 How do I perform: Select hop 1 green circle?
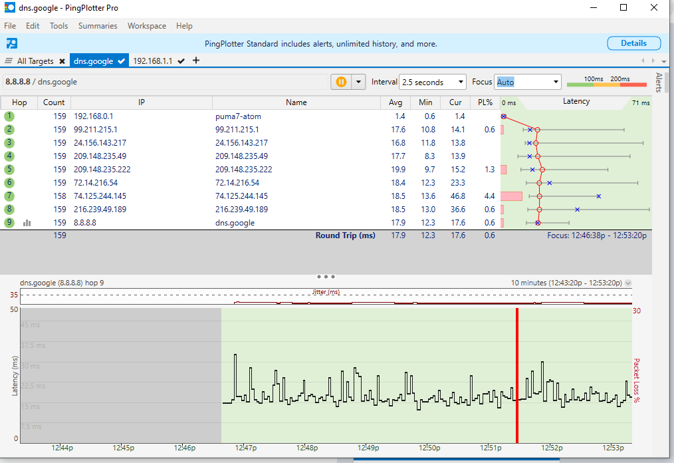click(x=9, y=116)
